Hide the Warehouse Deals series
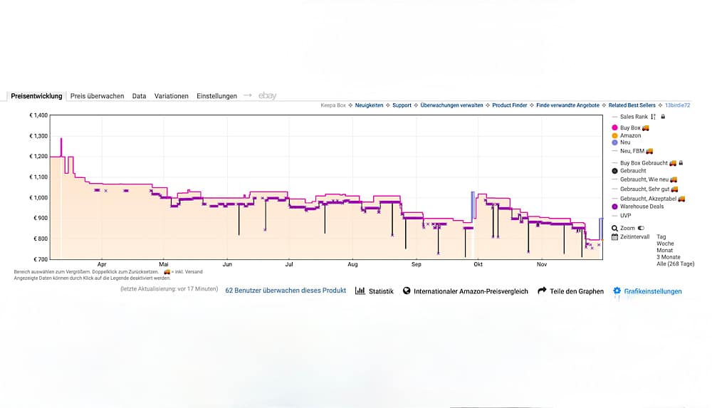Screen dimensions: 712x408 click(x=637, y=206)
